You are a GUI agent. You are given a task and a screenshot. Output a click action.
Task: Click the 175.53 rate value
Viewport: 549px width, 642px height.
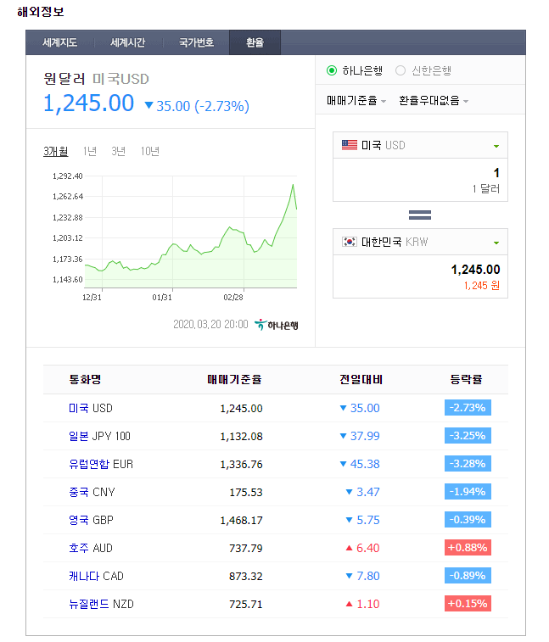pos(246,492)
